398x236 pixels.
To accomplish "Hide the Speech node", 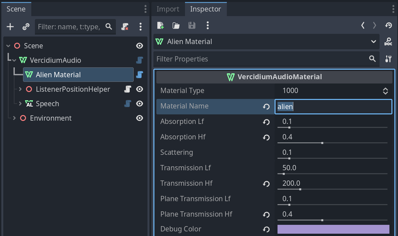I will click(x=140, y=104).
